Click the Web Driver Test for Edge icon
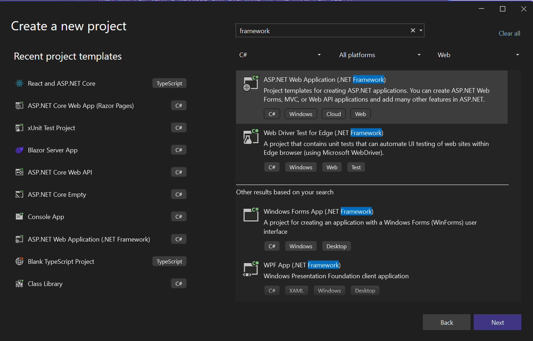Image resolution: width=533 pixels, height=341 pixels. pos(251,136)
